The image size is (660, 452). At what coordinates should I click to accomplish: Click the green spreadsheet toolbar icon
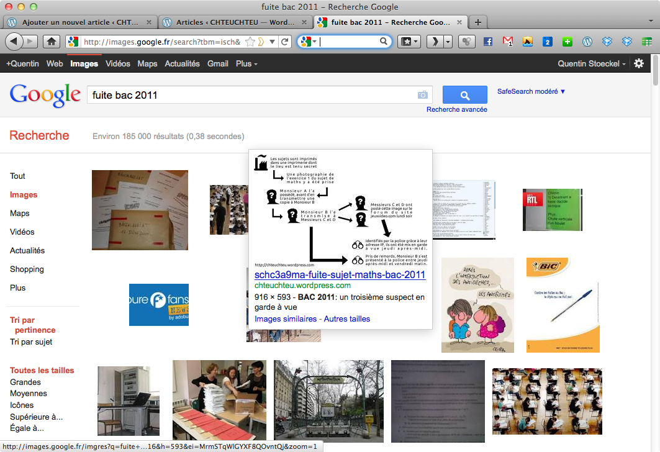pyautogui.click(x=647, y=42)
